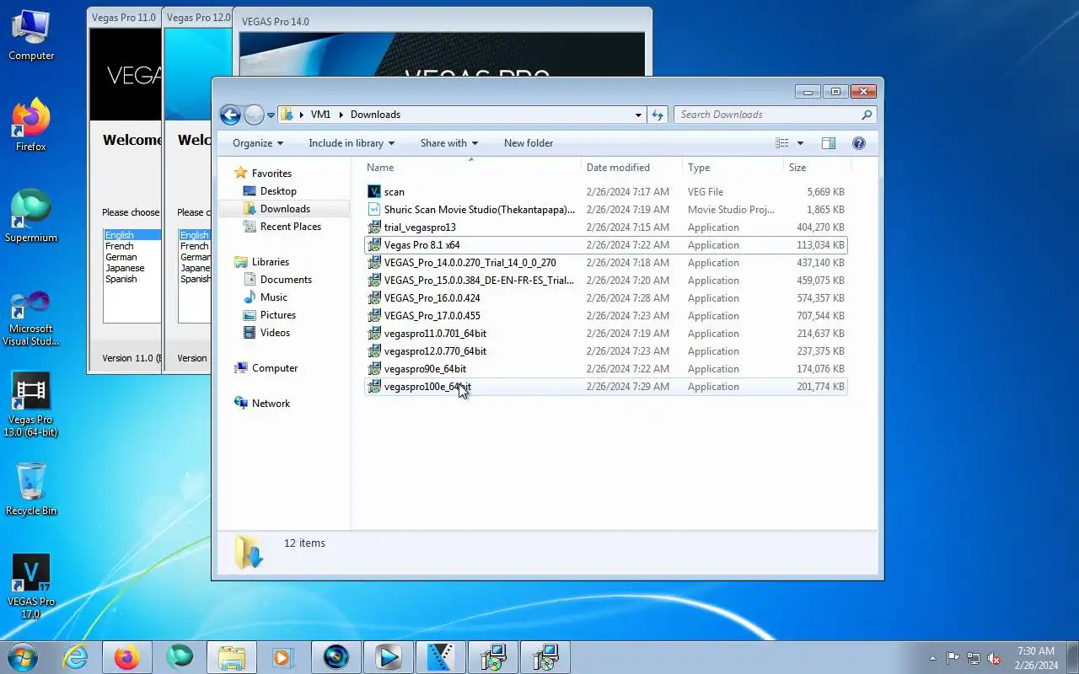Click the last installer taskbar icon

pyautogui.click(x=545, y=657)
